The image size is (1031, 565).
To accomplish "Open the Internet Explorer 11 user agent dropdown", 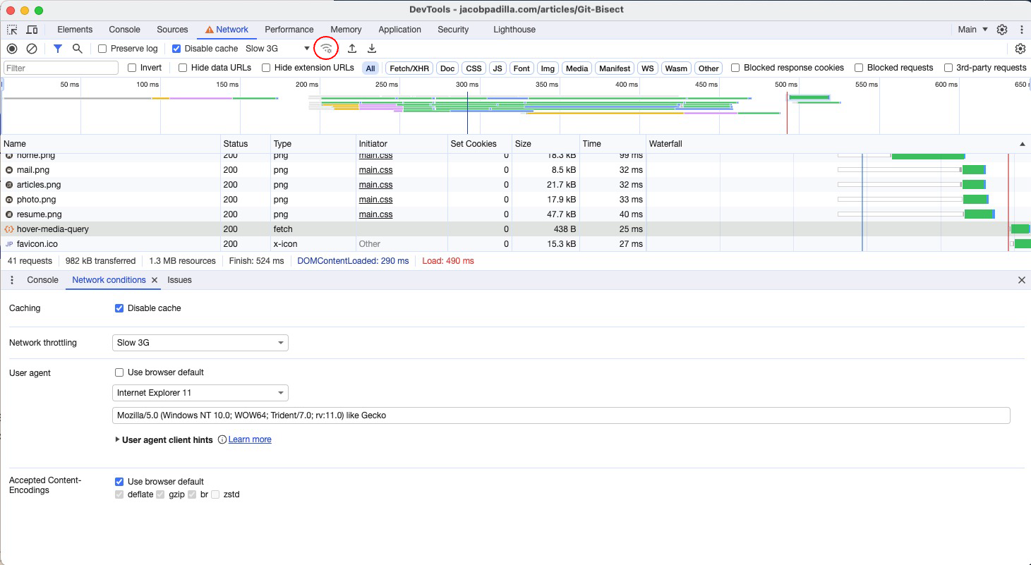I will tap(200, 393).
